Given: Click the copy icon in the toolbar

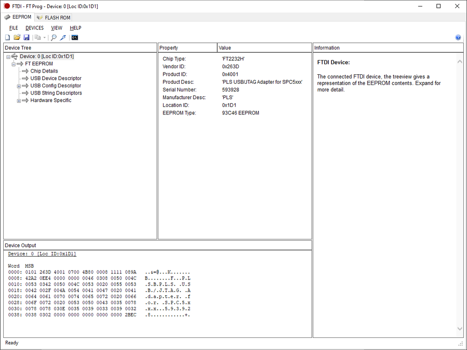Looking at the screenshot, I should pyautogui.click(x=37, y=37).
